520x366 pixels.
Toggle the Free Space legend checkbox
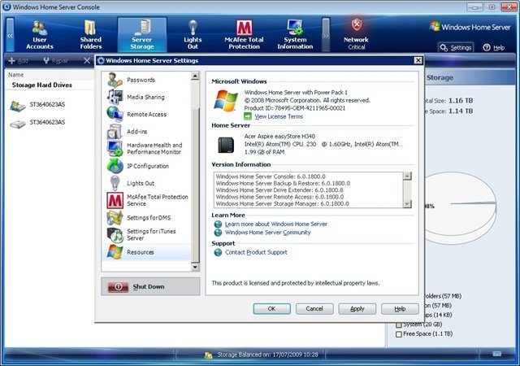(399, 334)
